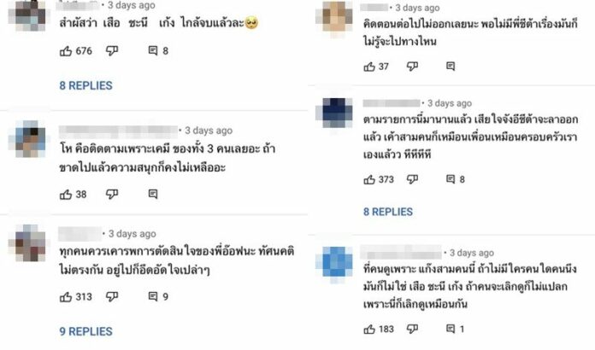
Task: Like the comment with 183 likes
Action: [x=369, y=330]
